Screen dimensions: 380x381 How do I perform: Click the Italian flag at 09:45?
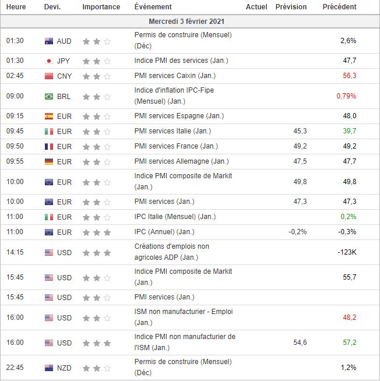tap(49, 131)
